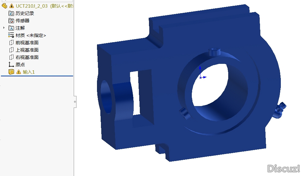Image resolution: width=305 pixels, height=176 pixels.
Task: Expand the 注解 node arrow
Action: [x=4, y=28]
